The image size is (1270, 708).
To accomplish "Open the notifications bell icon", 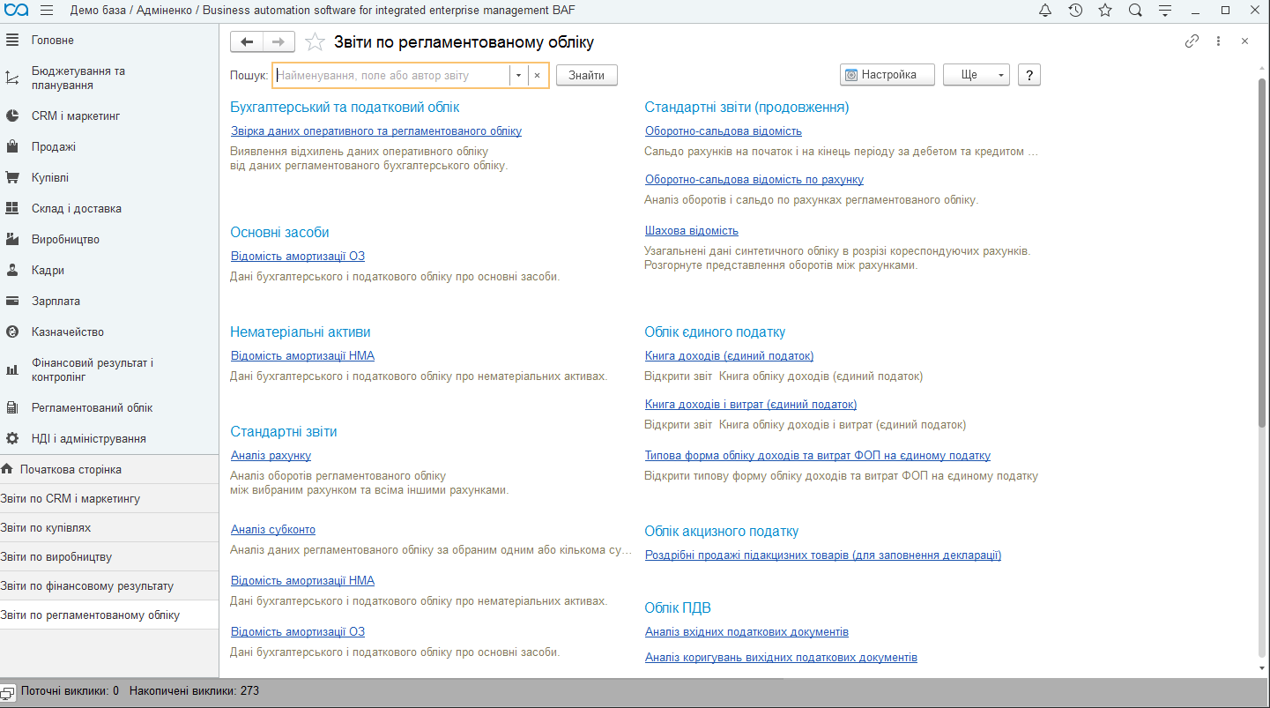I will pos(1045,11).
